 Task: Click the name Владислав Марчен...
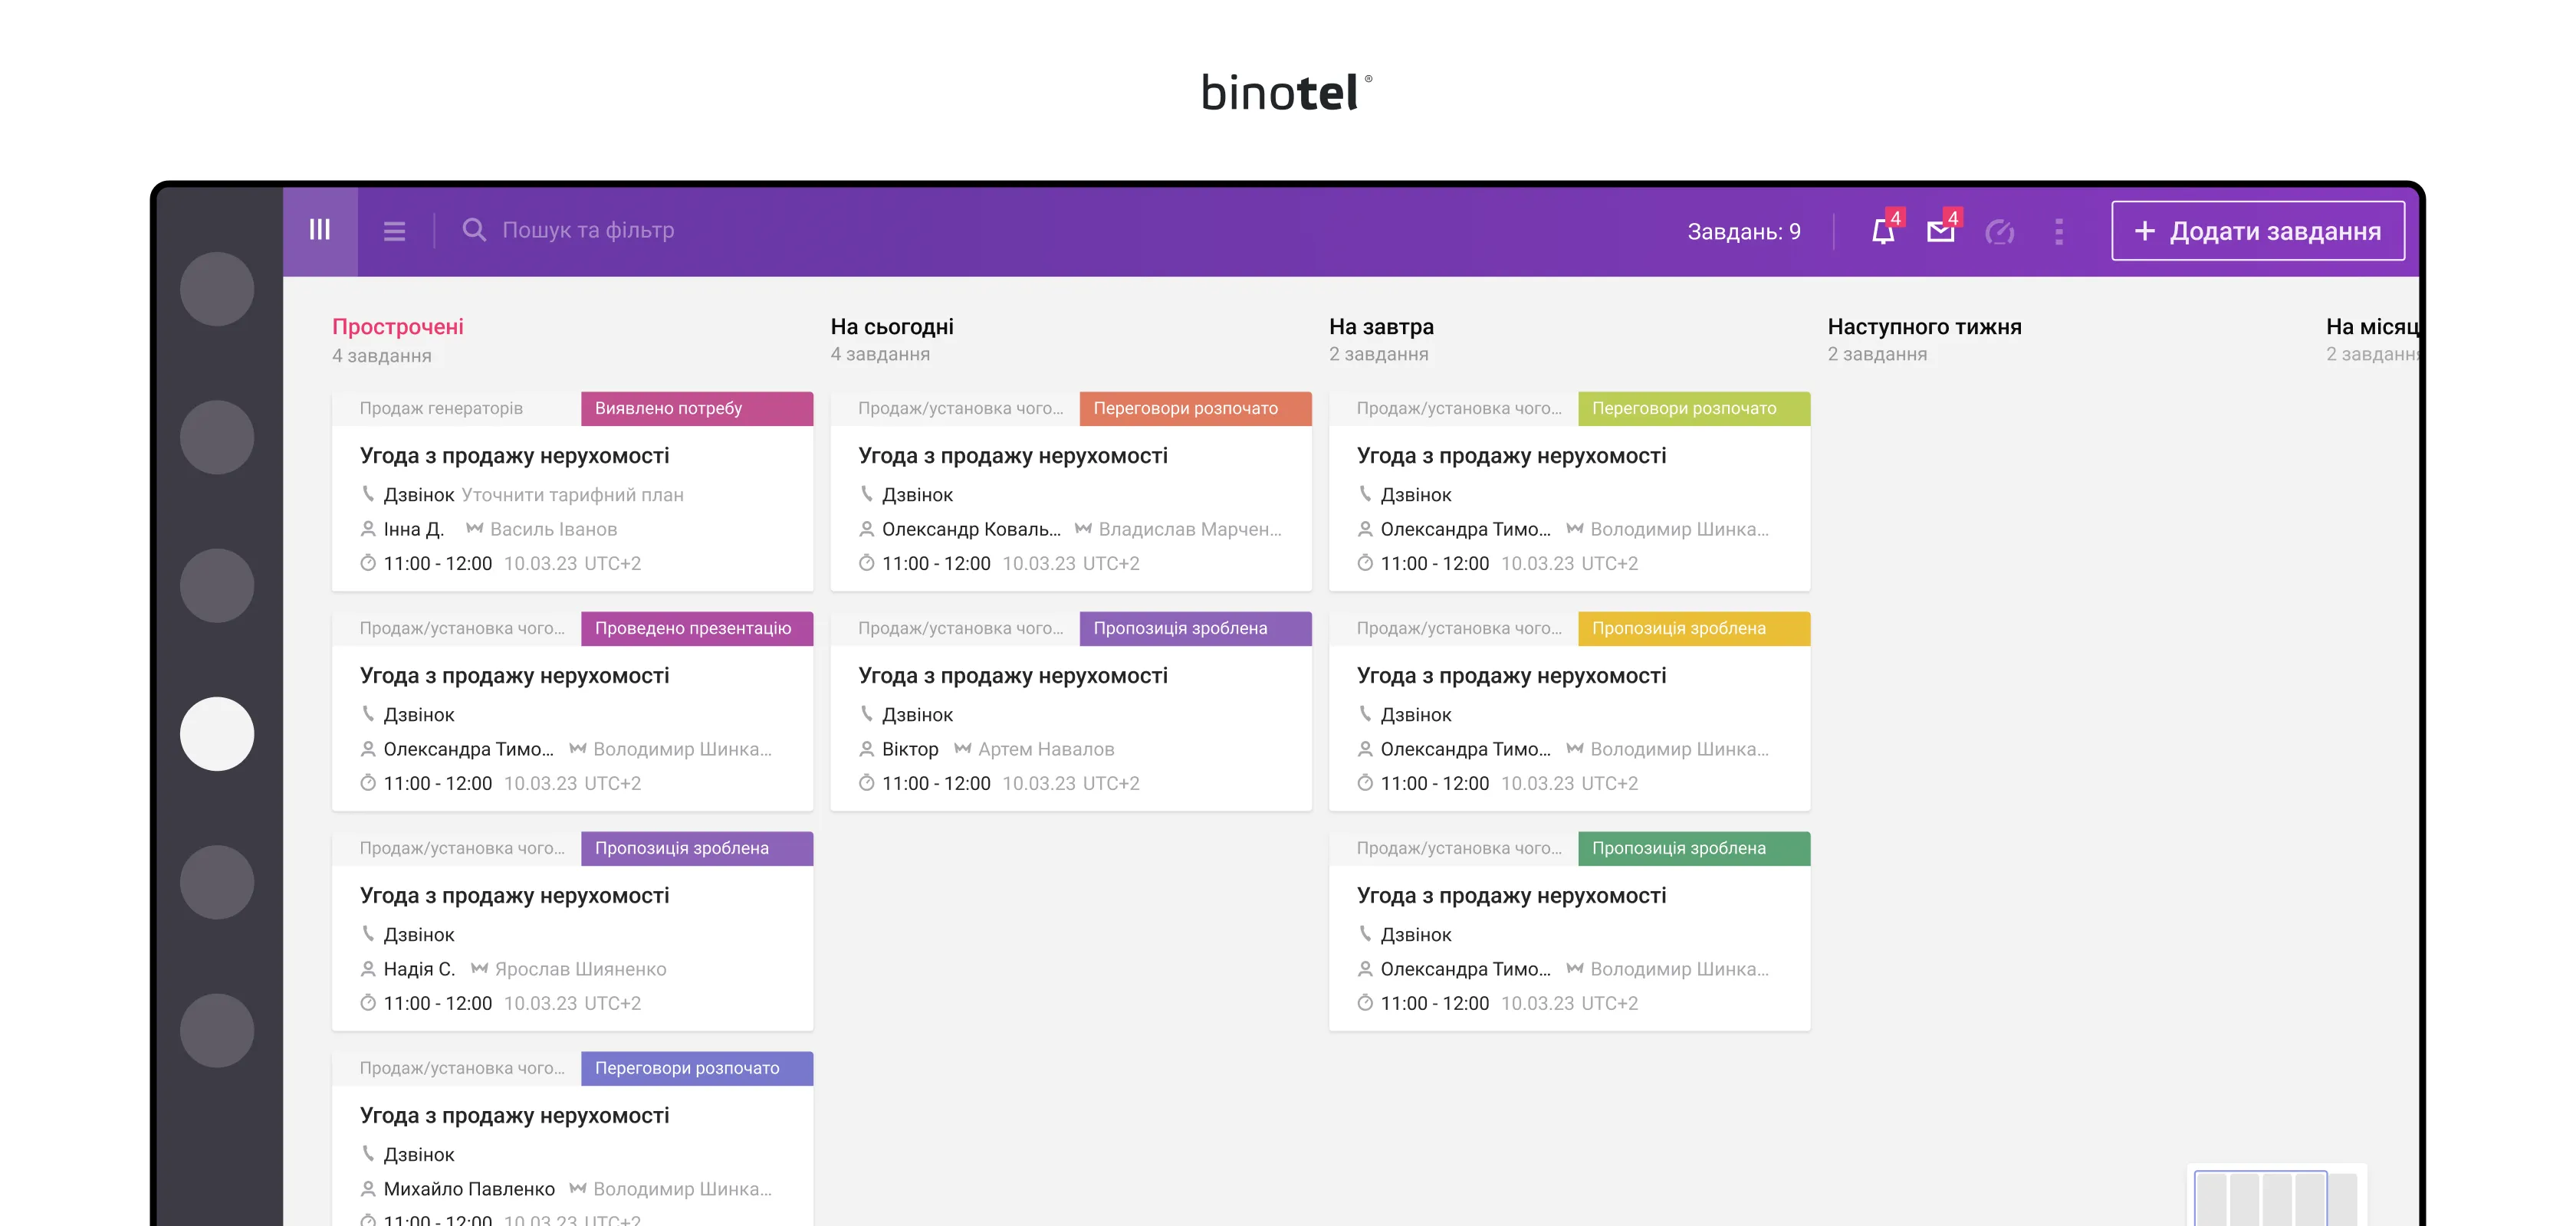tap(1189, 529)
